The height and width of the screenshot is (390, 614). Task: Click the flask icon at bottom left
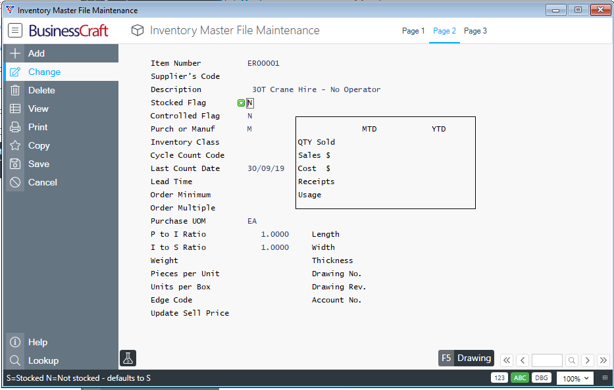click(x=128, y=358)
